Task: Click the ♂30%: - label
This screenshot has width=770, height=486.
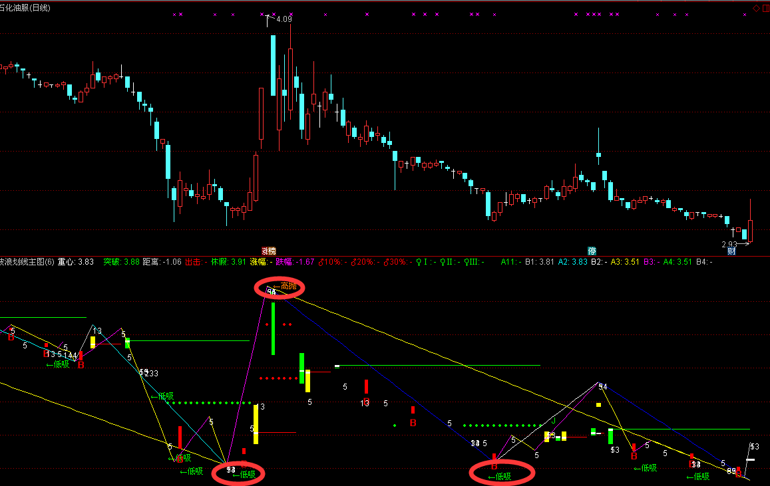Action: tap(397, 262)
